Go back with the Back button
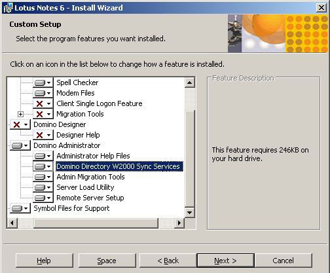The height and width of the screenshot is (273, 330). pyautogui.click(x=168, y=261)
